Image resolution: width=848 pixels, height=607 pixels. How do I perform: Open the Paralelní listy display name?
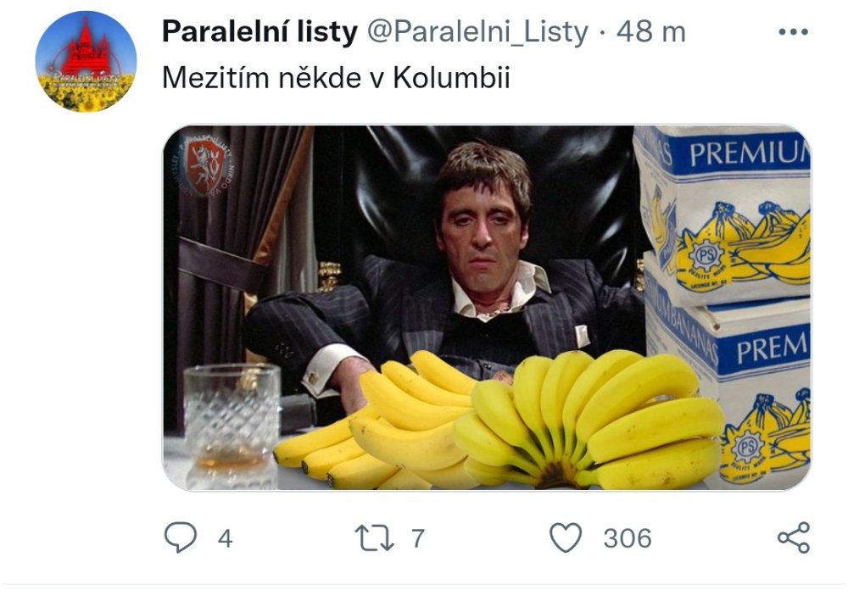[x=259, y=32]
